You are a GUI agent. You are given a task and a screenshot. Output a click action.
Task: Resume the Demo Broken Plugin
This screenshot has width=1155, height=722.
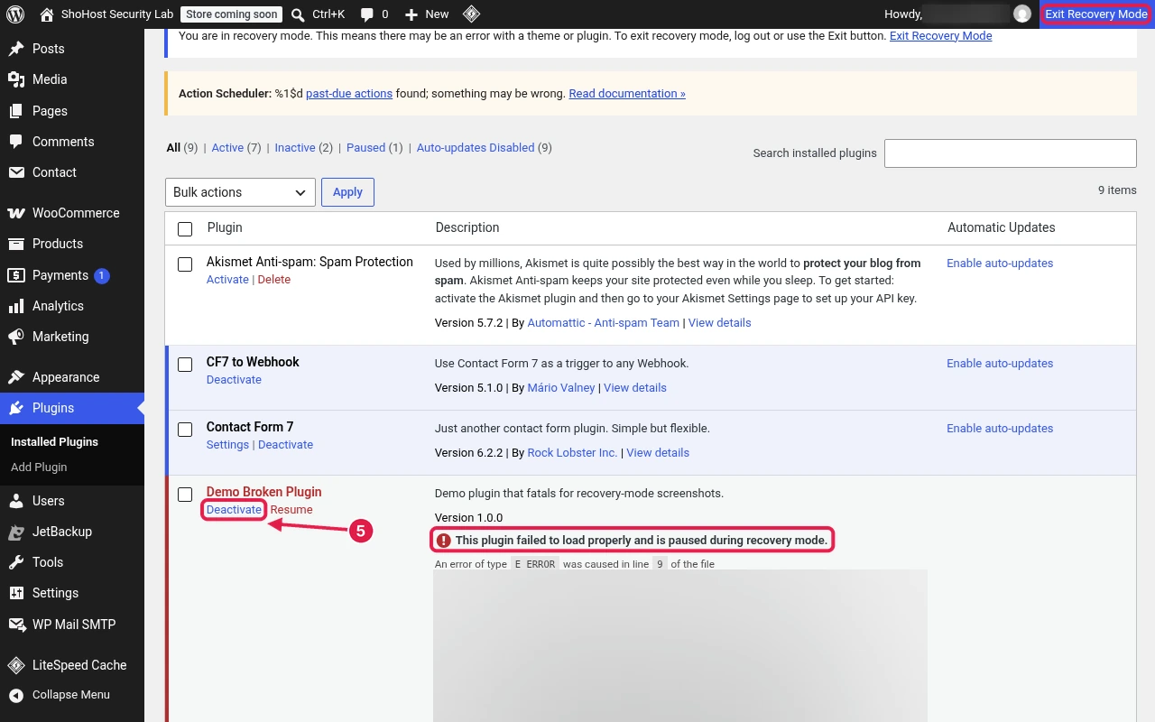(291, 509)
